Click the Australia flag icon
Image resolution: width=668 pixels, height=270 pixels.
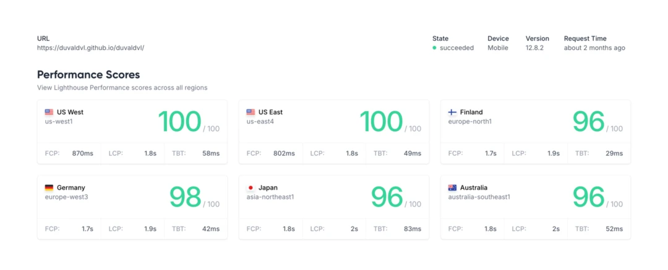(x=452, y=188)
